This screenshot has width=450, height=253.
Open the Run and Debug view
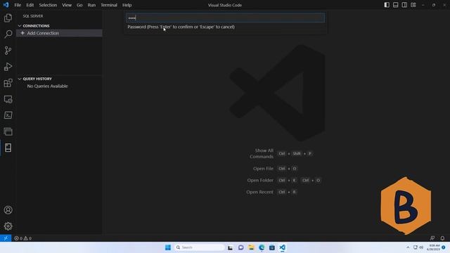(x=8, y=67)
